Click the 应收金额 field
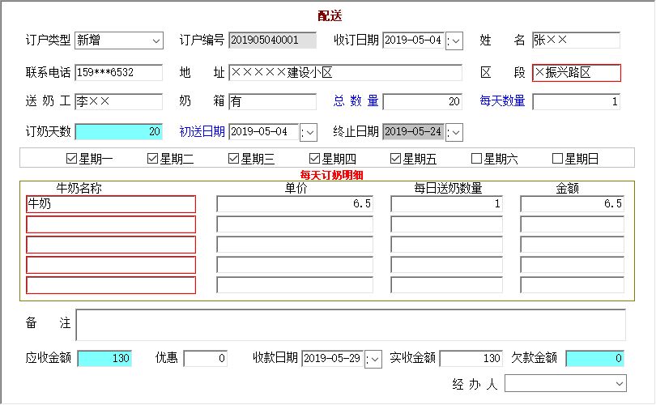Screen dimensions: 656x405 [104, 359]
